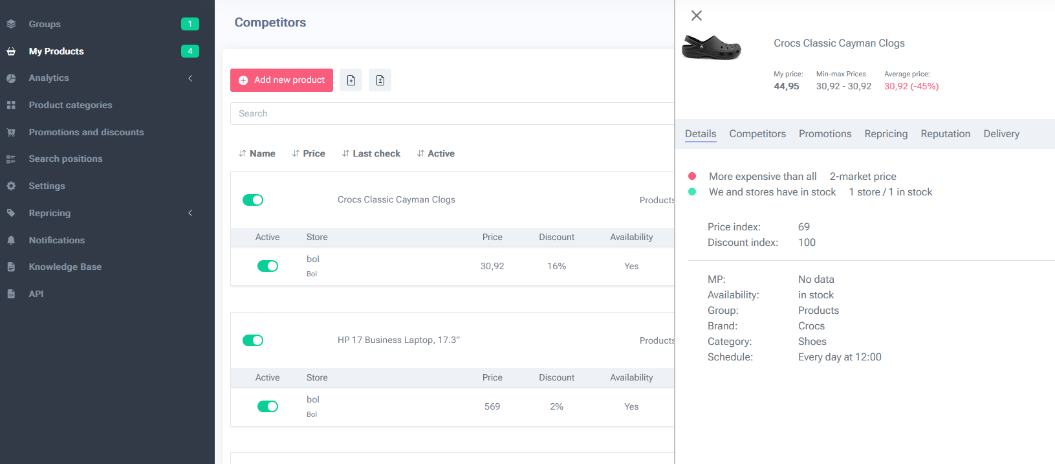Toggle the HP 17 Business Laptop product switch
This screenshot has height=464, width=1055.
coord(253,340)
